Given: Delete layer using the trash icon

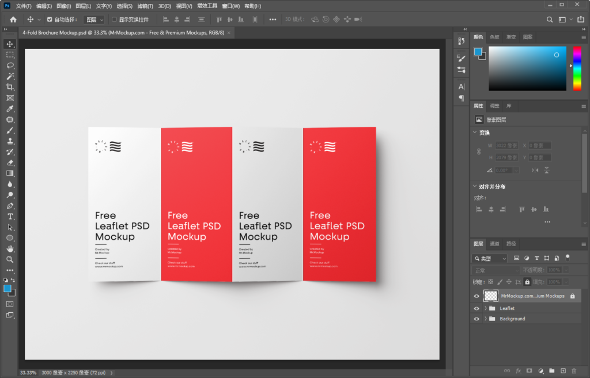Looking at the screenshot, I should [574, 371].
